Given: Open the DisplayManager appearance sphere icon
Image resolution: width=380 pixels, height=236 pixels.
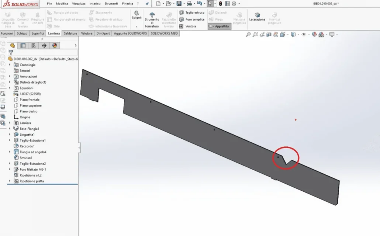Looking at the screenshot, I should pyautogui.click(x=55, y=46).
